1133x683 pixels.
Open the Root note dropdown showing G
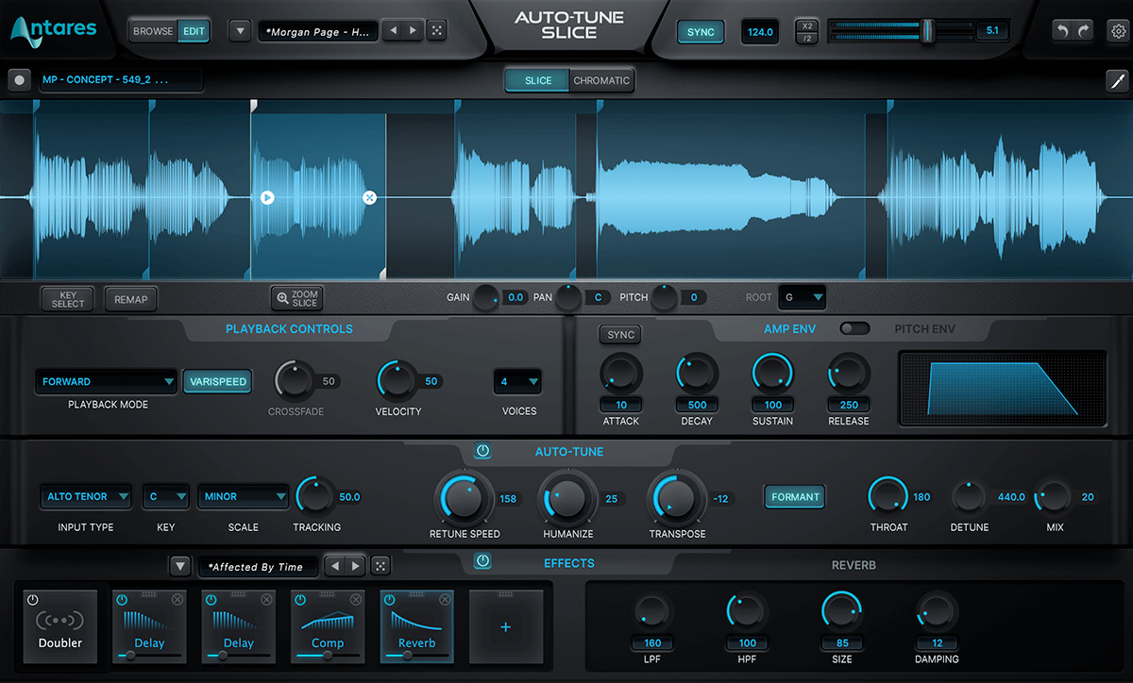coord(802,297)
